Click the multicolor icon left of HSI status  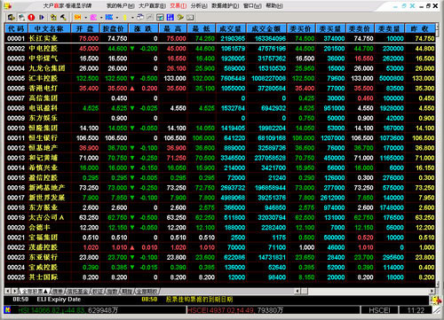point(7,310)
